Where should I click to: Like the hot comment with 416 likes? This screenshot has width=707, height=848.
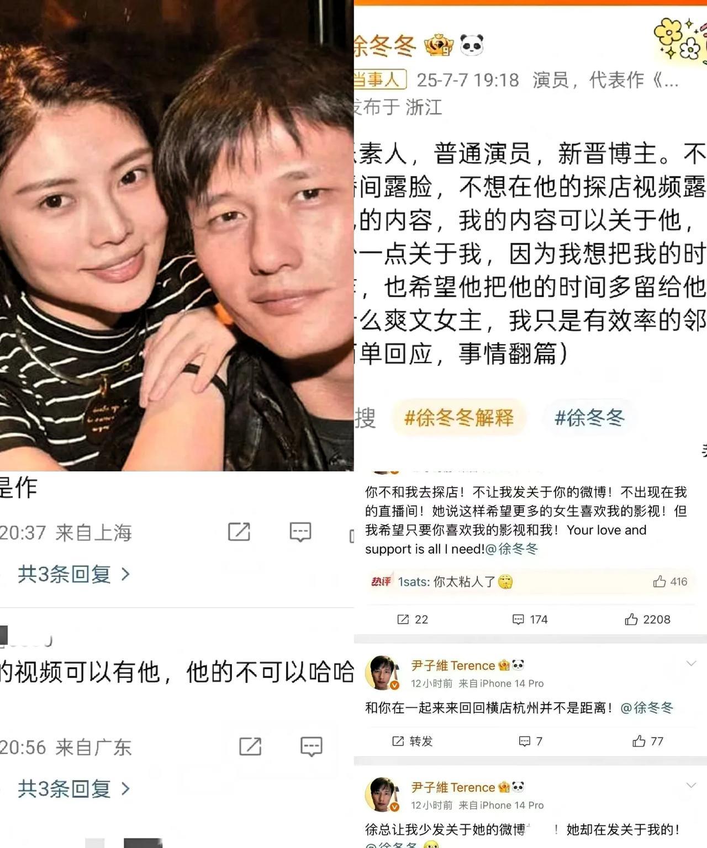670,581
